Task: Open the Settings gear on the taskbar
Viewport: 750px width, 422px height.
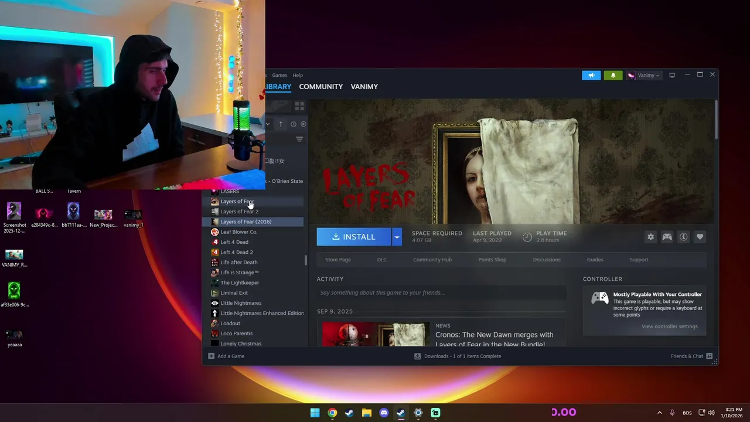Action: coord(418,413)
